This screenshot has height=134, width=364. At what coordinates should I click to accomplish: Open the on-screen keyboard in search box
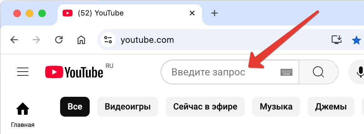(x=286, y=73)
